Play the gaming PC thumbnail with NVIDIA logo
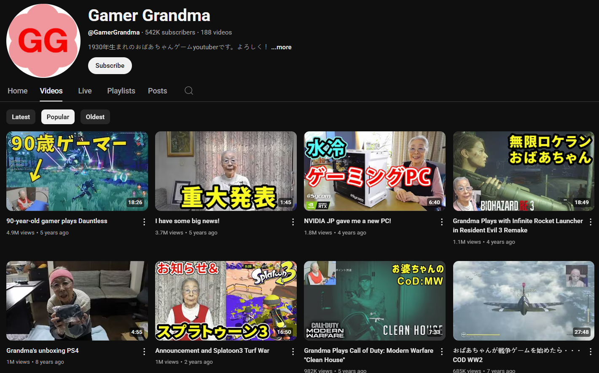The height and width of the screenshot is (373, 599). click(x=375, y=171)
